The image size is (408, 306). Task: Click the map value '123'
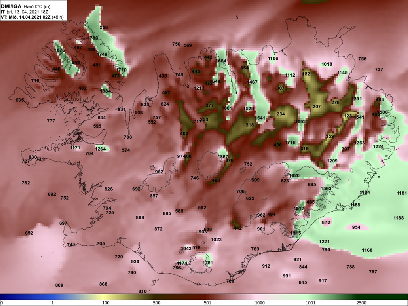coord(348,116)
